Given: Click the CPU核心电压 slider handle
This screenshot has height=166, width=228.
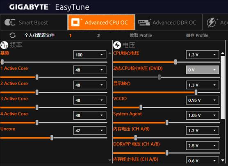Looking at the screenshot, I should point(176,62).
